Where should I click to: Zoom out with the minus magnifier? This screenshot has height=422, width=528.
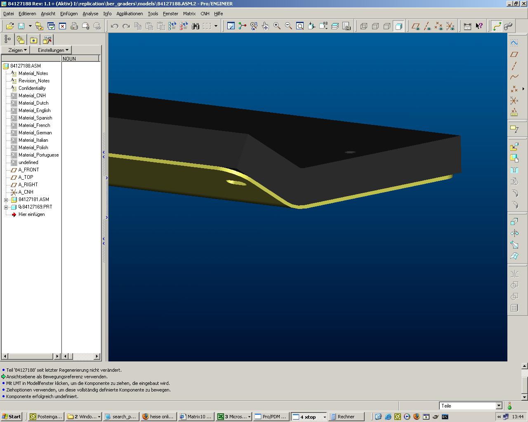[x=289, y=26]
